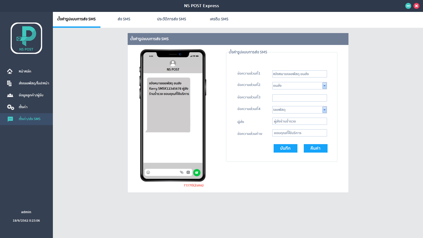Click the empty ข้อความส่วนที่3 text field
Viewport: 423px width, 238px height.
pos(300,98)
